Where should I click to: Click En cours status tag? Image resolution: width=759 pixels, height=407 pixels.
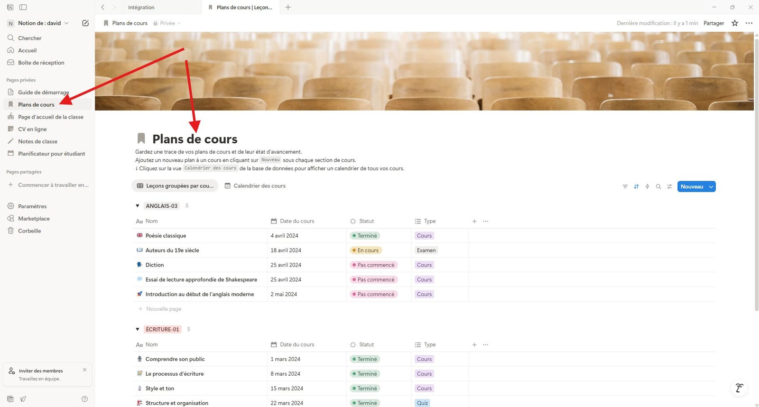[366, 250]
